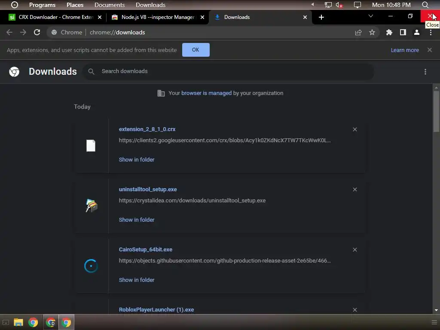This screenshot has width=440, height=330.
Task: Open the Learn more link
Action: 405,50
